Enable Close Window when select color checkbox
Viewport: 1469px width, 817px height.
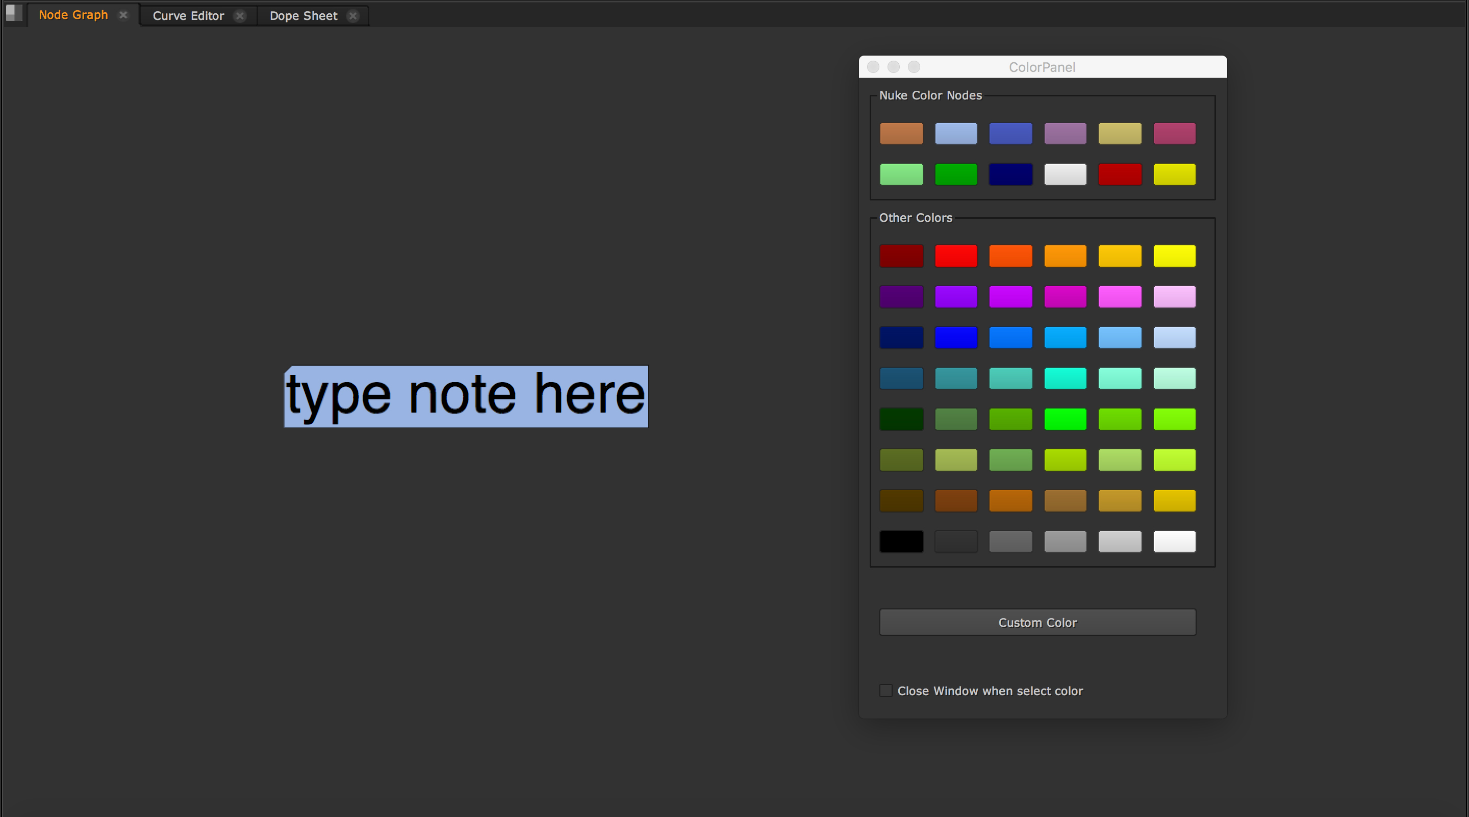(x=885, y=691)
